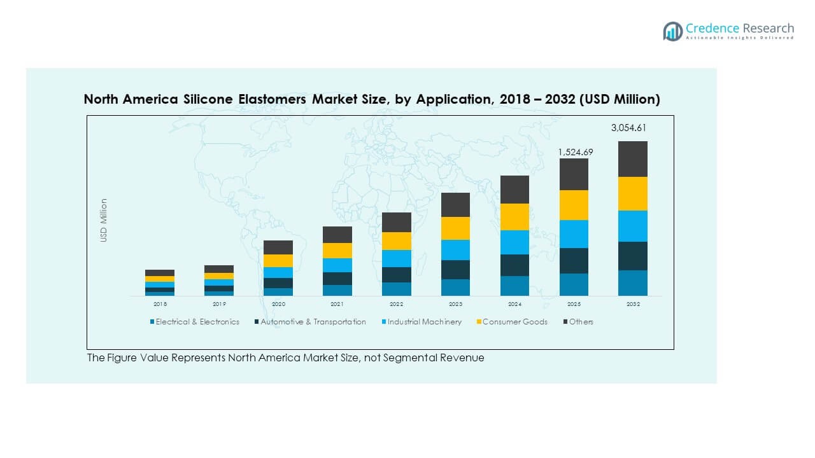
Task: Select the footnote about Figure Value
Action: (285, 358)
